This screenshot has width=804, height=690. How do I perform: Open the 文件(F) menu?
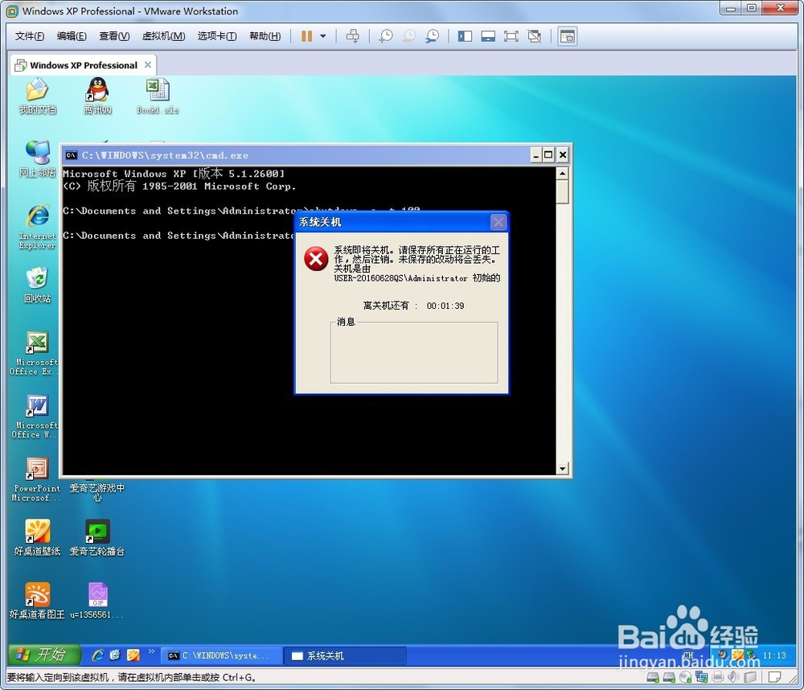click(x=29, y=36)
